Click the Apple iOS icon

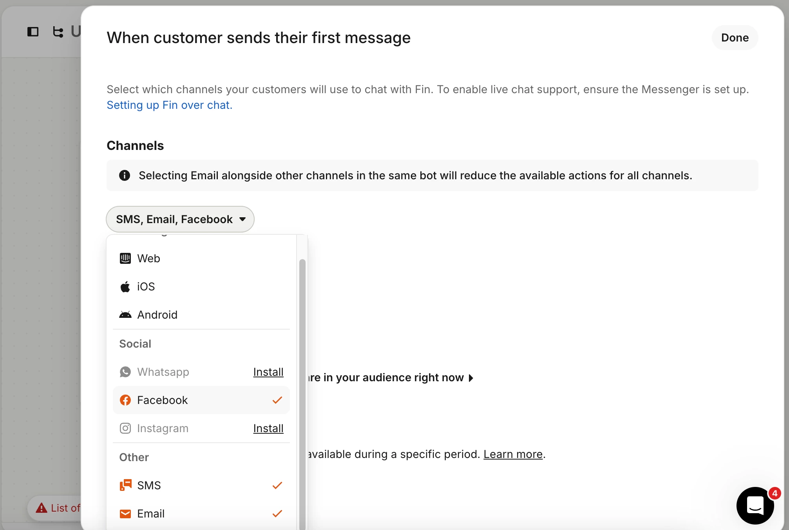(x=125, y=287)
